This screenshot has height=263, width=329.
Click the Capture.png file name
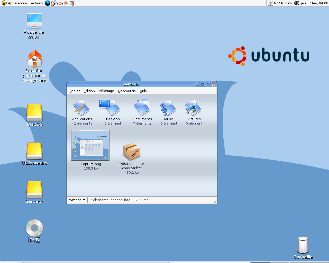(91, 164)
